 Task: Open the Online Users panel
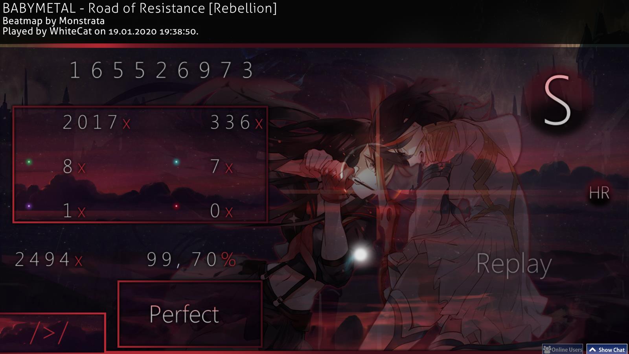coord(563,349)
